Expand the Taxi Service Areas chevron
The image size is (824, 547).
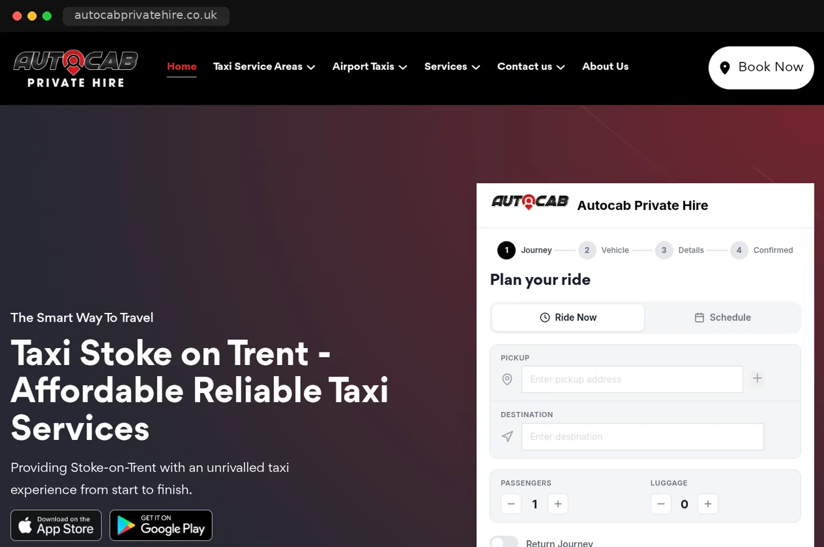point(311,67)
